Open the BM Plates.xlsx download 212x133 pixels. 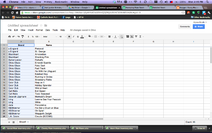85,128
